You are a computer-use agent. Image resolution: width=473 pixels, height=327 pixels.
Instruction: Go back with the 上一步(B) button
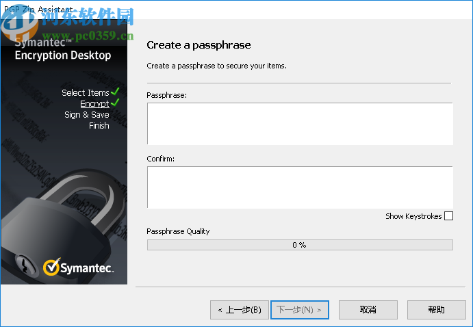coord(239,309)
